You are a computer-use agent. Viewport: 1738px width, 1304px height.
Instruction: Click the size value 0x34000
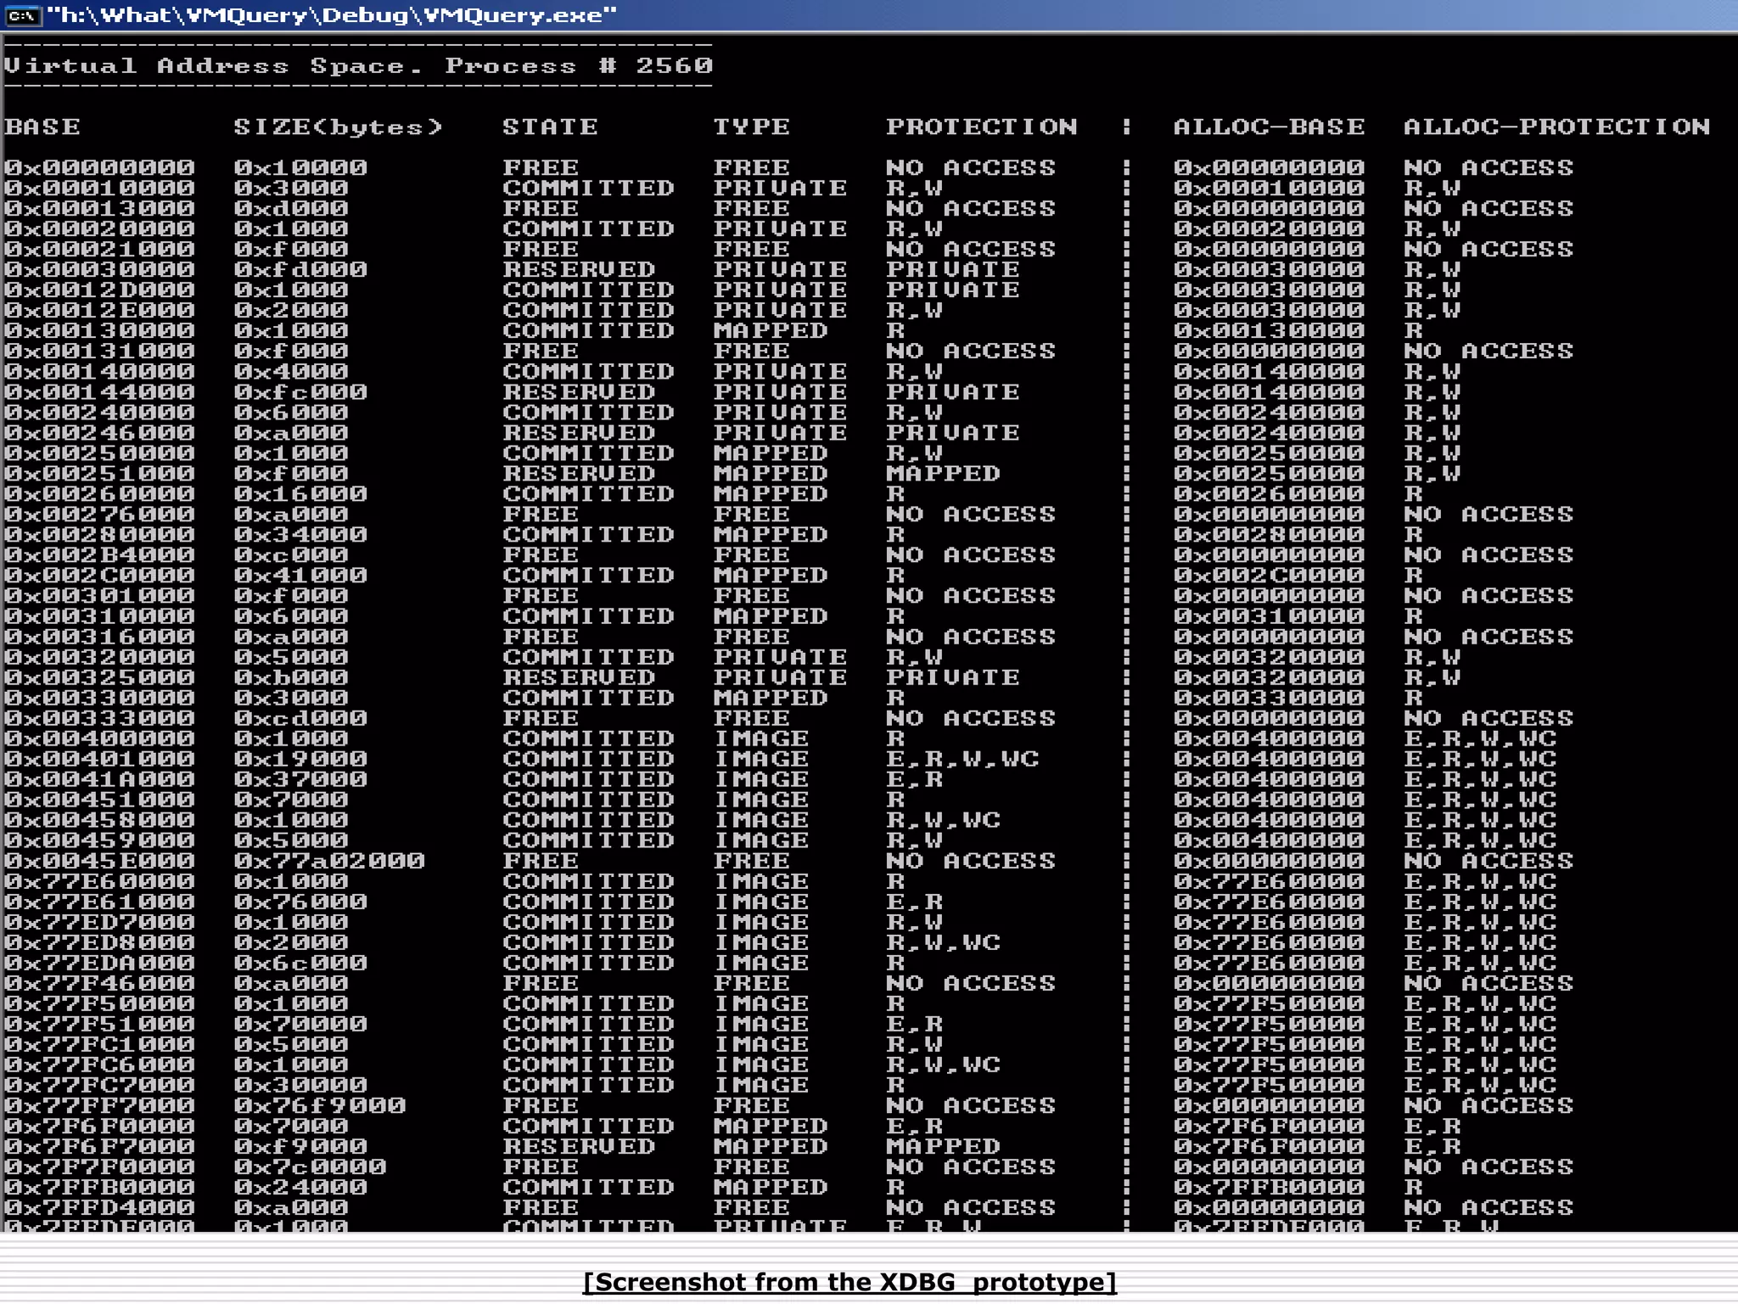[300, 535]
